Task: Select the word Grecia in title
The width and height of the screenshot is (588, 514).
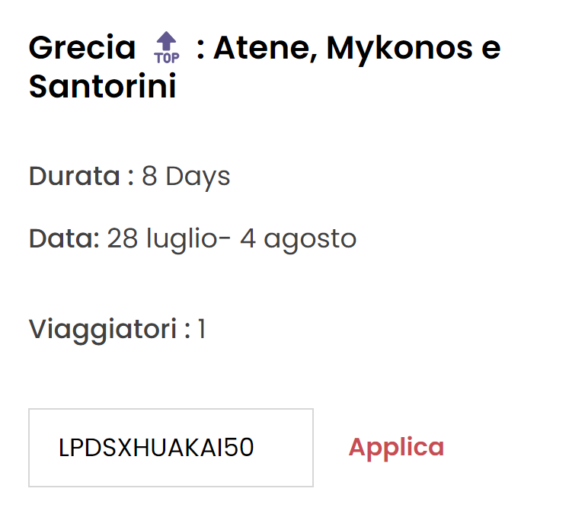Action: click(82, 48)
